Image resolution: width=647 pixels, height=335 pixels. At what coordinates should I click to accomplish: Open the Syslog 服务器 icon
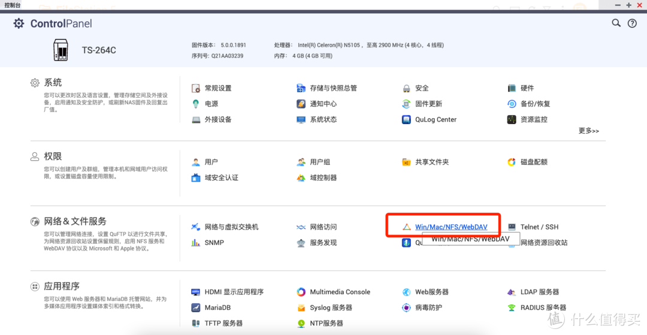pos(301,308)
